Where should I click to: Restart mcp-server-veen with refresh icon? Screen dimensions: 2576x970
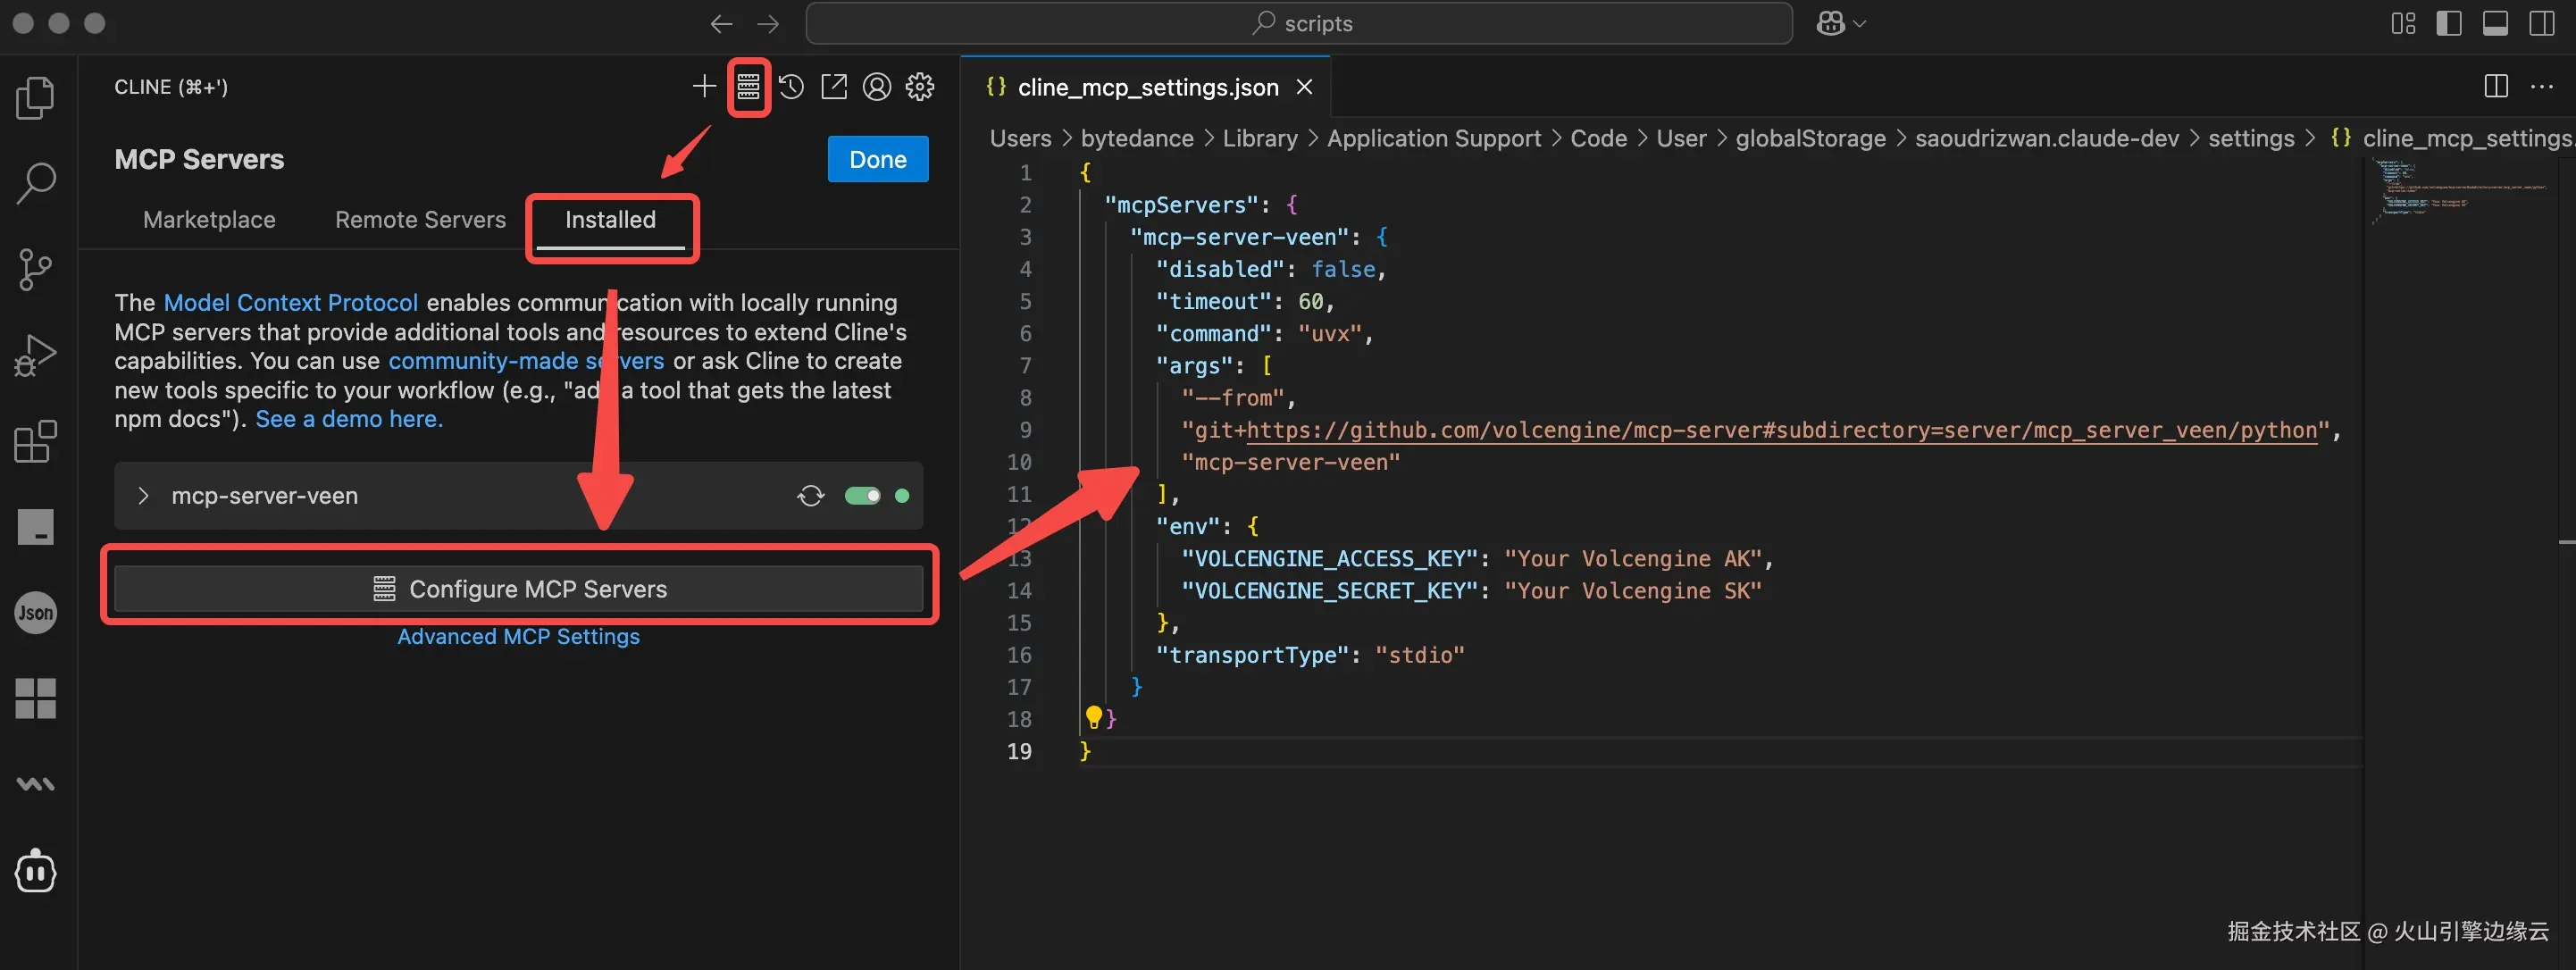click(810, 496)
